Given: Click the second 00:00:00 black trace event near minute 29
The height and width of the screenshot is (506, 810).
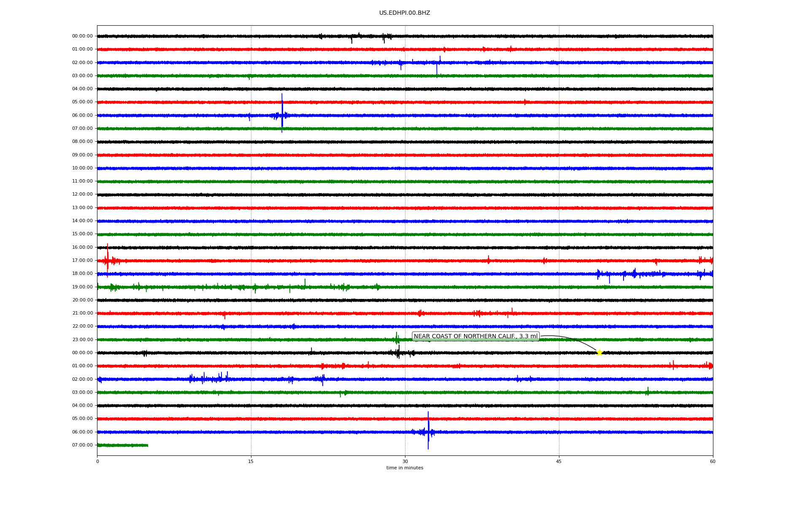Looking at the screenshot, I should pyautogui.click(x=398, y=352).
